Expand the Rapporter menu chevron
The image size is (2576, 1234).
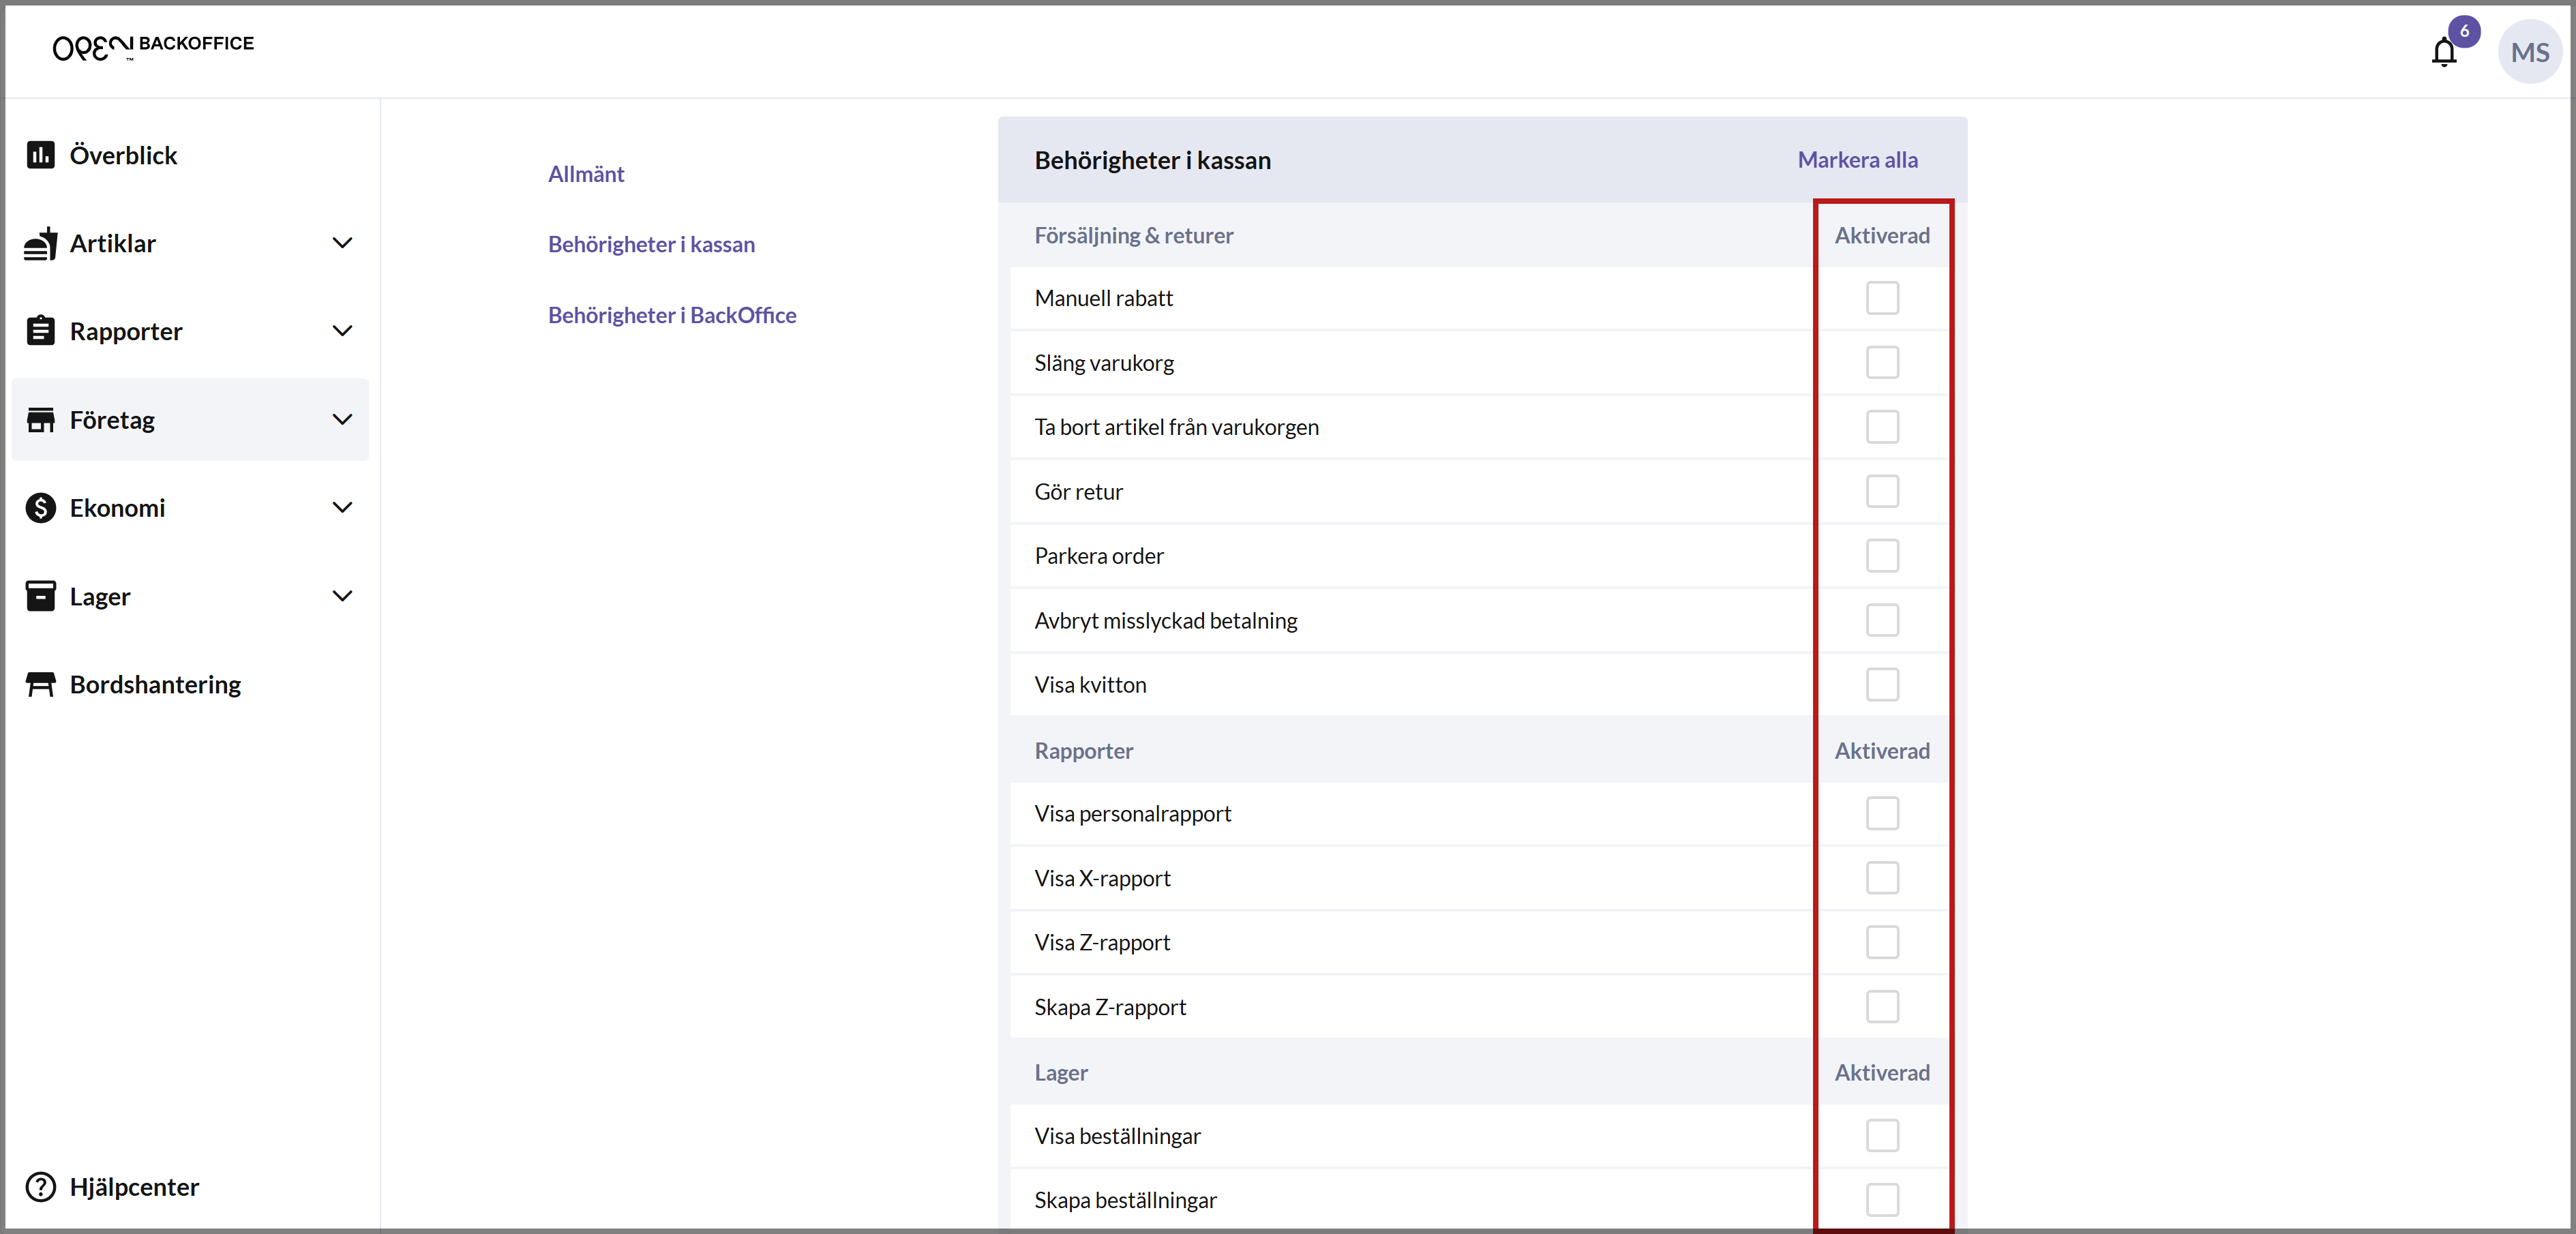click(342, 331)
